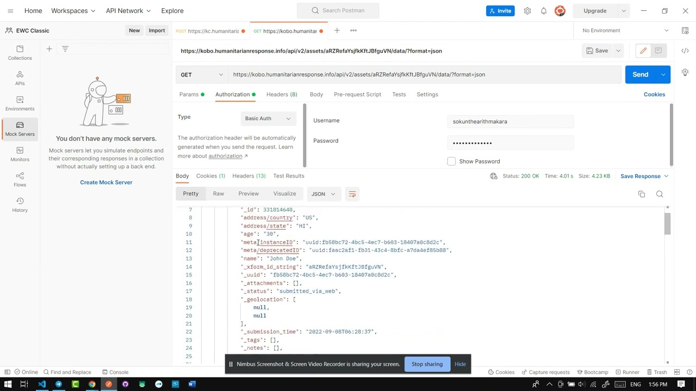Viewport: 696px width, 391px height.
Task: Open the Flows sidebar panel
Action: click(20, 179)
